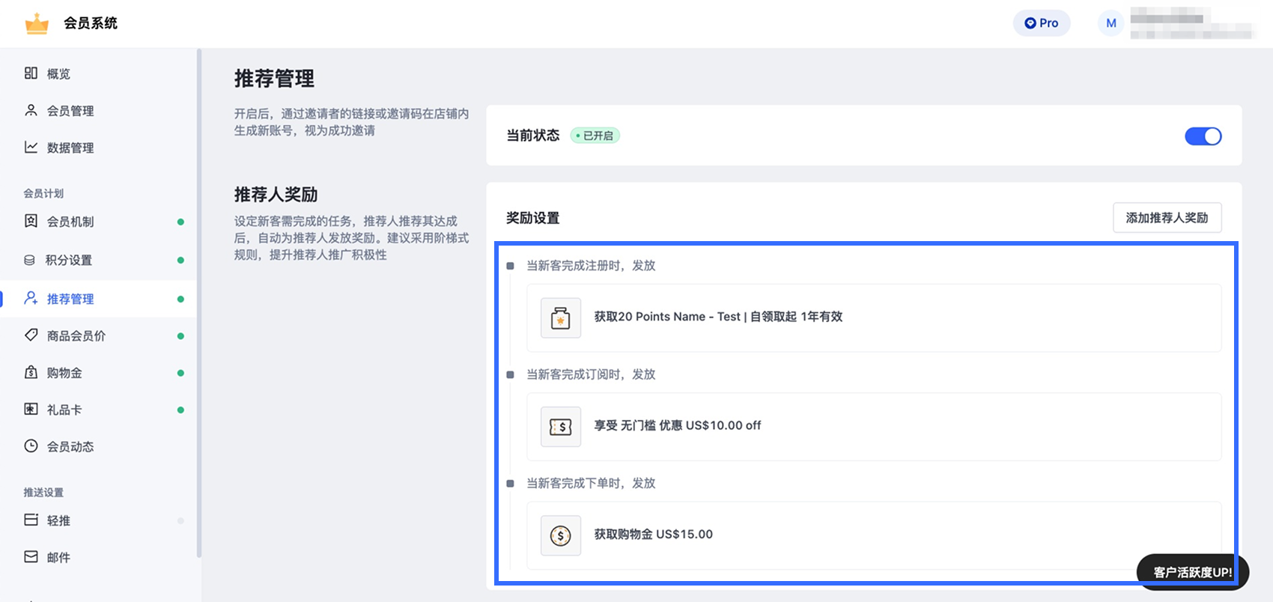Click the 购物金 bag icon
This screenshot has height=602, width=1273.
pyautogui.click(x=31, y=373)
